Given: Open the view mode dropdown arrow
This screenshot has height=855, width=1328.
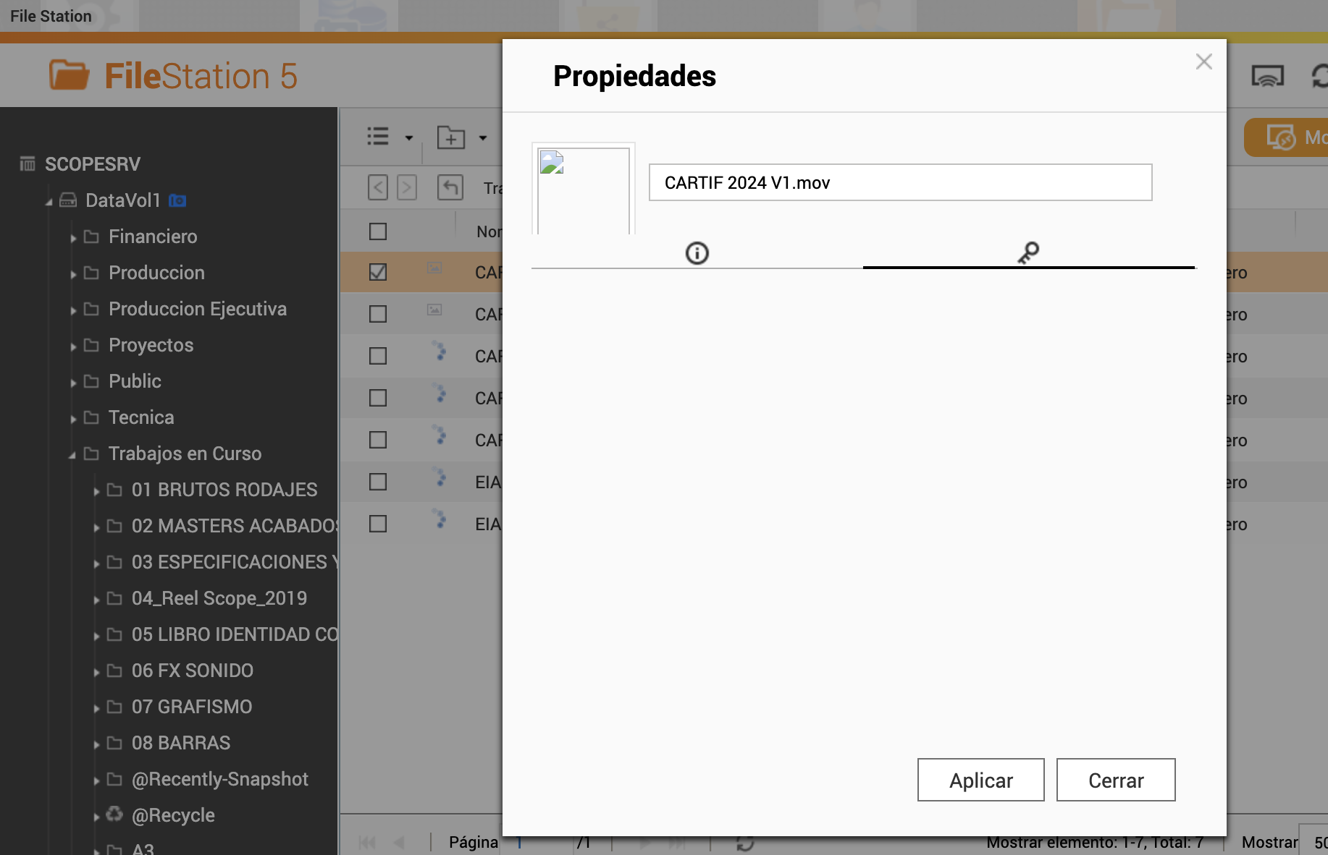Looking at the screenshot, I should (409, 137).
